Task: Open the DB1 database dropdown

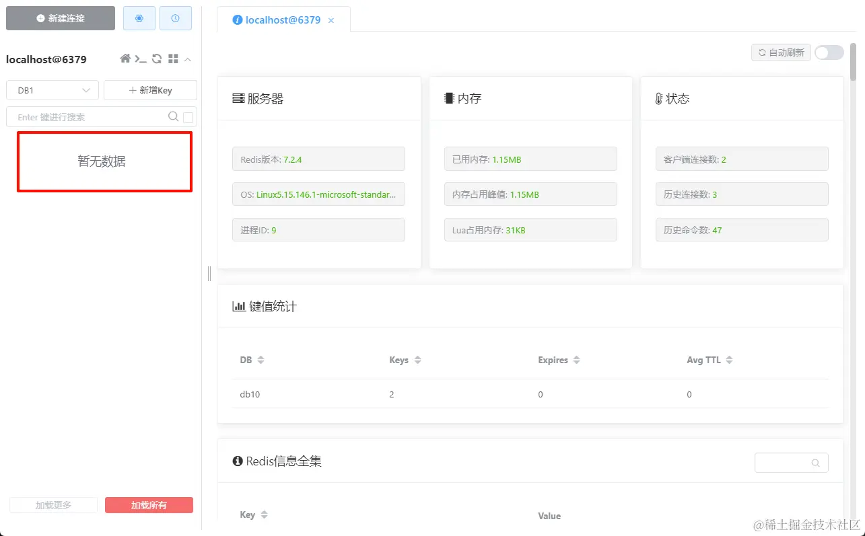Action: (x=53, y=90)
